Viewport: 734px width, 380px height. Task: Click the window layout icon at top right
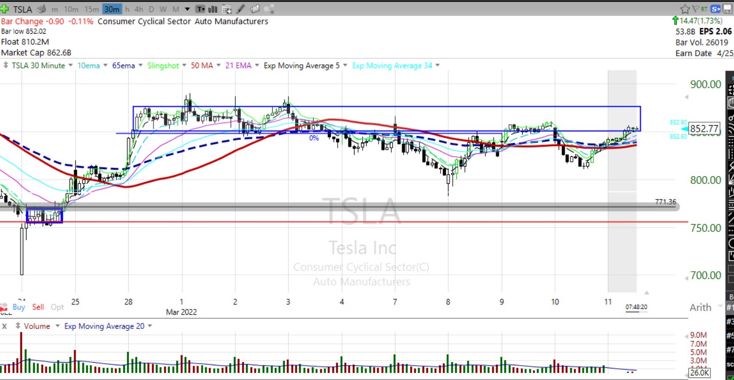pos(727,9)
